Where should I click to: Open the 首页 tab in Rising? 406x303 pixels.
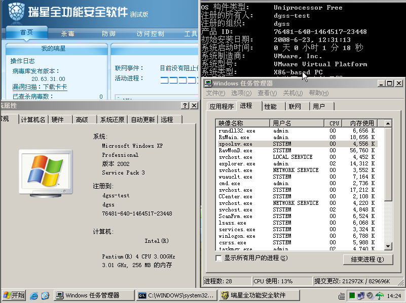click(27, 32)
